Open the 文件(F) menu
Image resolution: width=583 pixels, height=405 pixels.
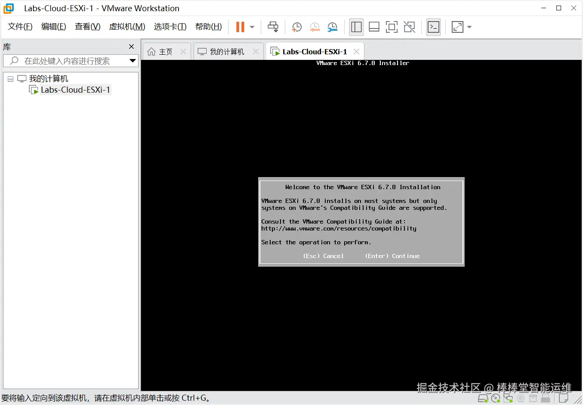pyautogui.click(x=20, y=27)
